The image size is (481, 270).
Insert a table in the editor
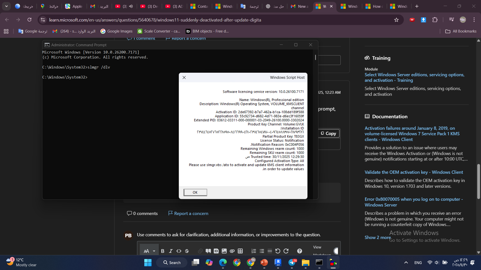pos(240,251)
